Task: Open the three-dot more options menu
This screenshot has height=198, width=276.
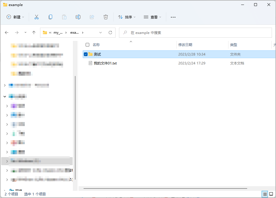Action: tap(173, 17)
